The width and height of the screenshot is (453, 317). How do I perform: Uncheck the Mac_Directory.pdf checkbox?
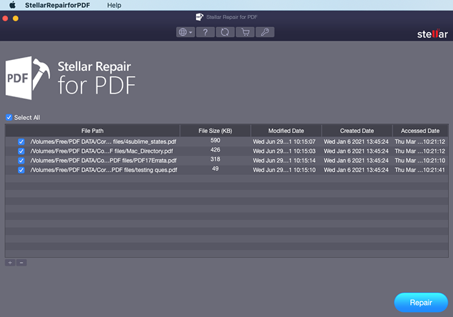(21, 151)
